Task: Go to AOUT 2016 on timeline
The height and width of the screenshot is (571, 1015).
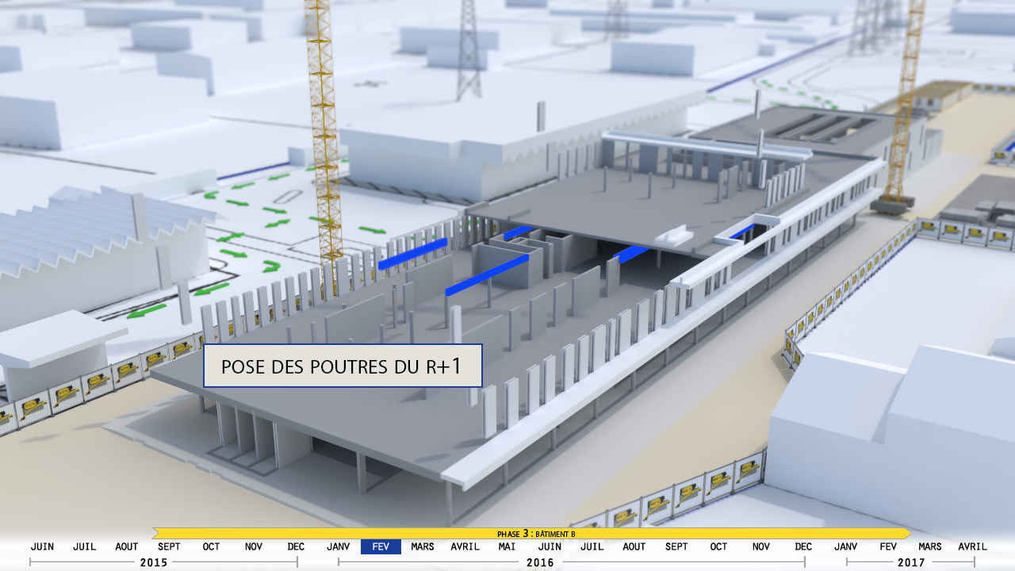Action: point(634,546)
